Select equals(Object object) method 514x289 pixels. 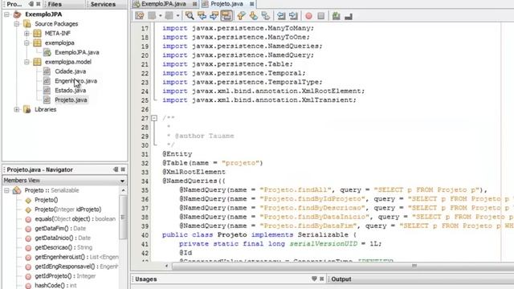[75, 219]
